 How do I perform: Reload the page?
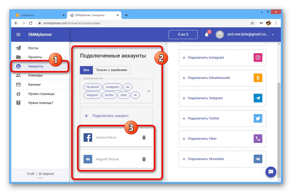click(31, 23)
